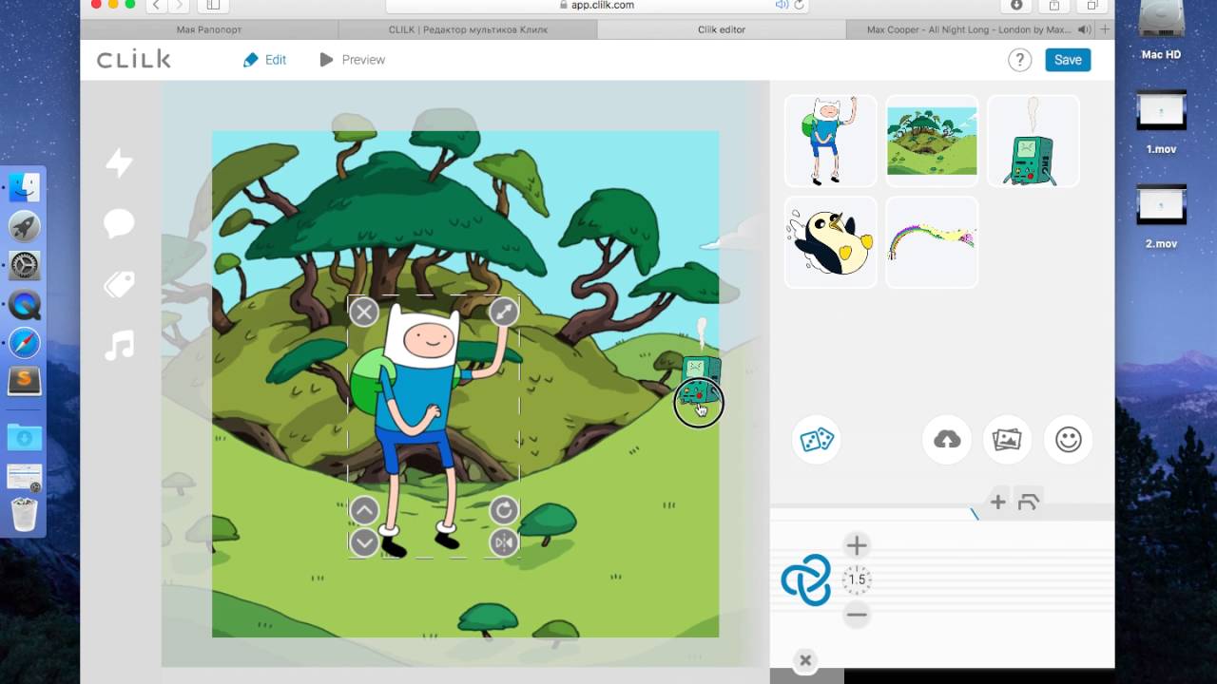The image size is (1217, 684).
Task: Select the forest background thumbnail
Action: (x=932, y=141)
